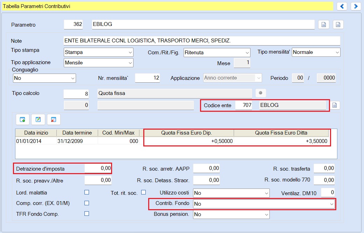
Task: Enable the Lord. malattia checkbox
Action: pos(87,192)
